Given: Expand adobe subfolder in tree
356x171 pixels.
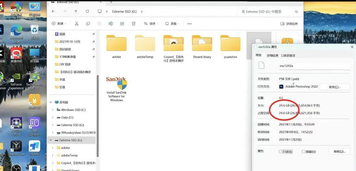Looking at the screenshot, I should (x=53, y=148).
